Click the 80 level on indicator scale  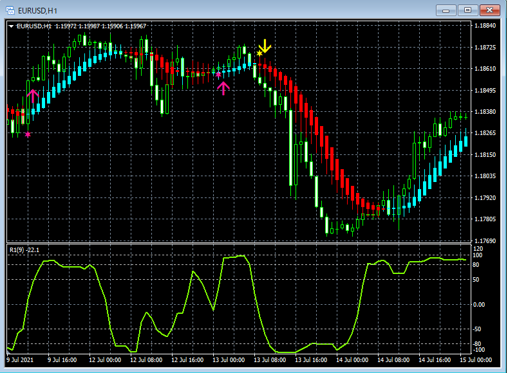pyautogui.click(x=476, y=265)
